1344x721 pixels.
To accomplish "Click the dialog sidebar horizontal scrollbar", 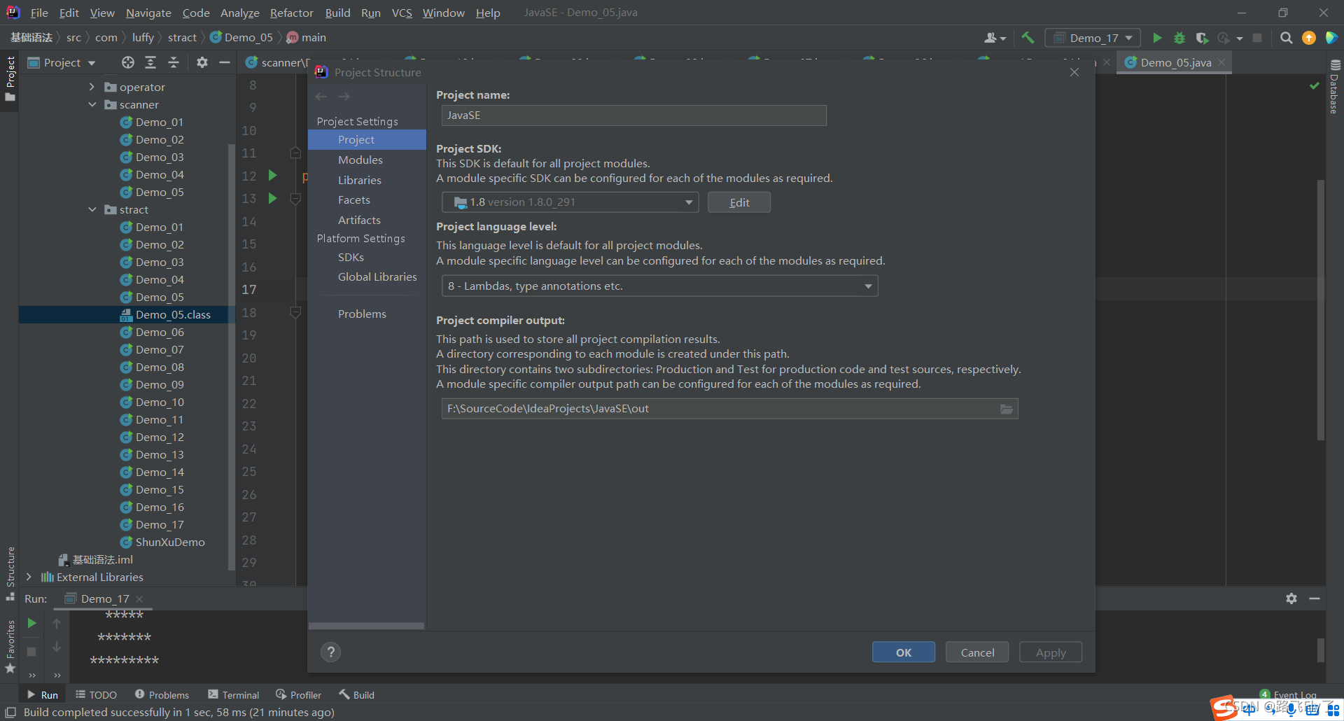I will coord(366,626).
